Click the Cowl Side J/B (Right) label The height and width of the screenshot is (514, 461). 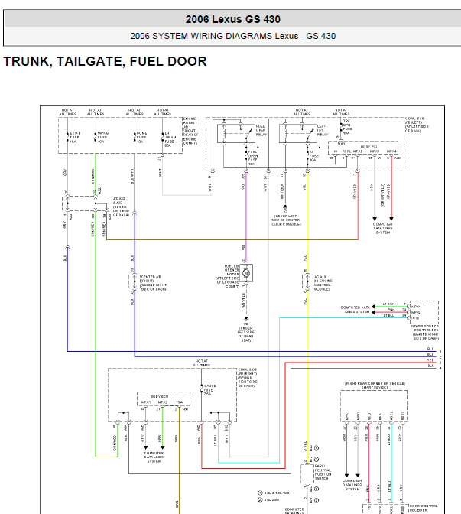(248, 378)
